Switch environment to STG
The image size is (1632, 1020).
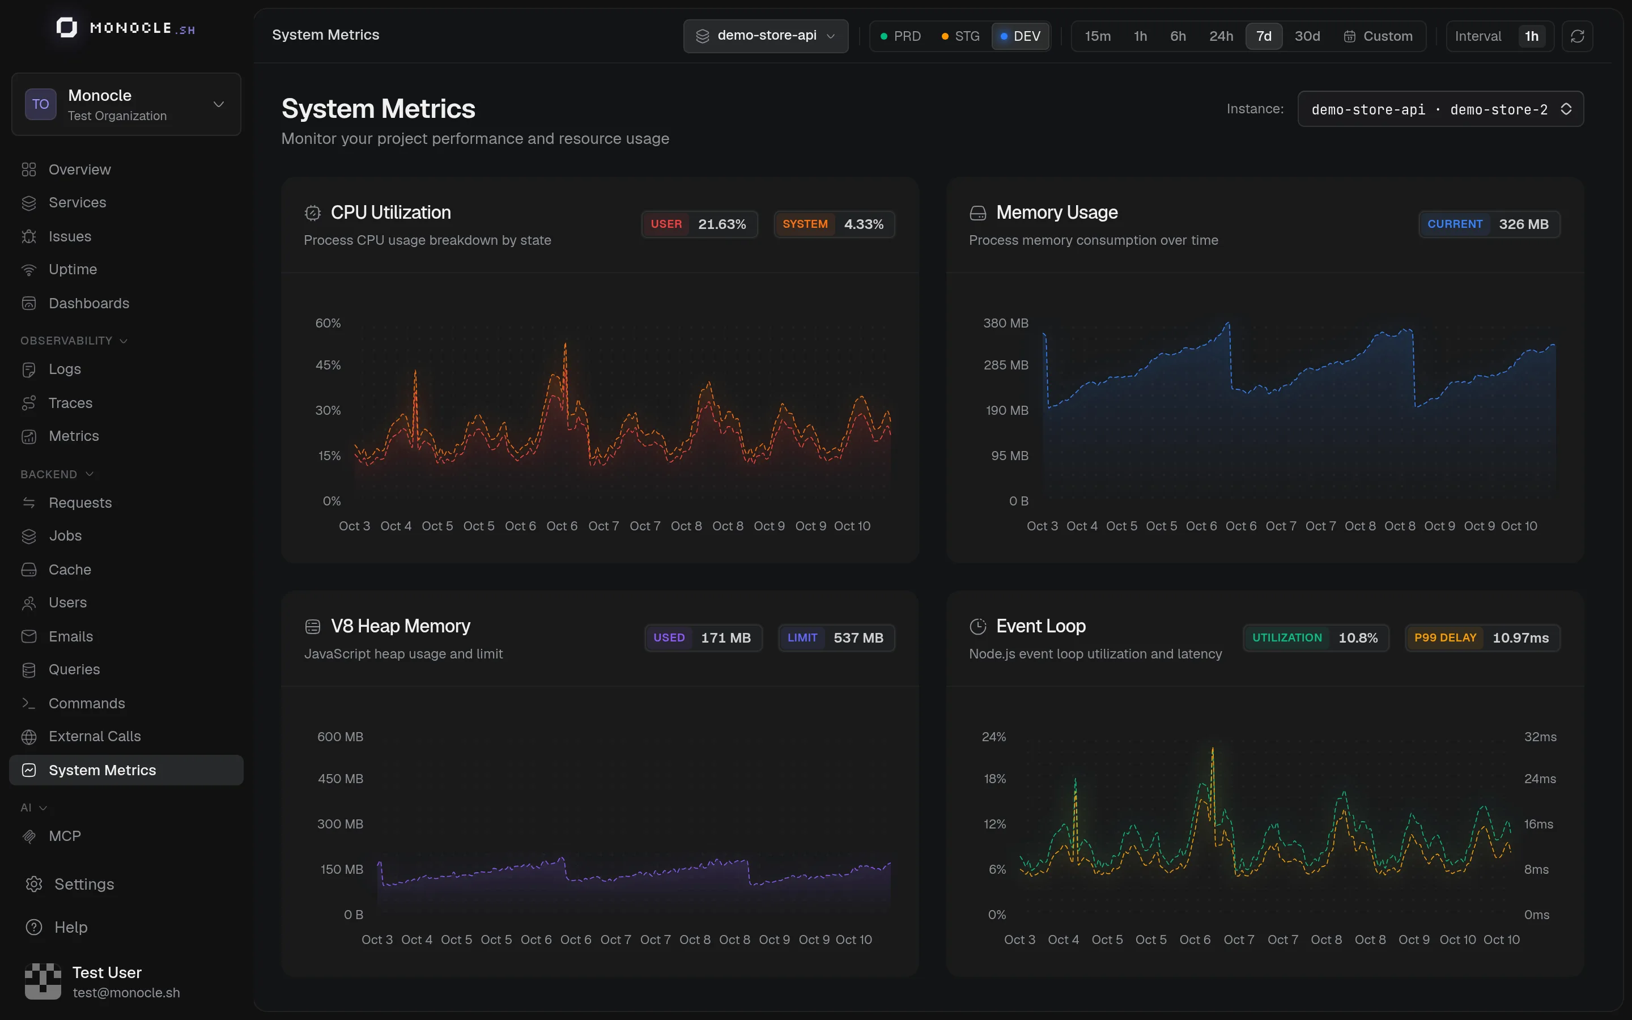tap(960, 36)
